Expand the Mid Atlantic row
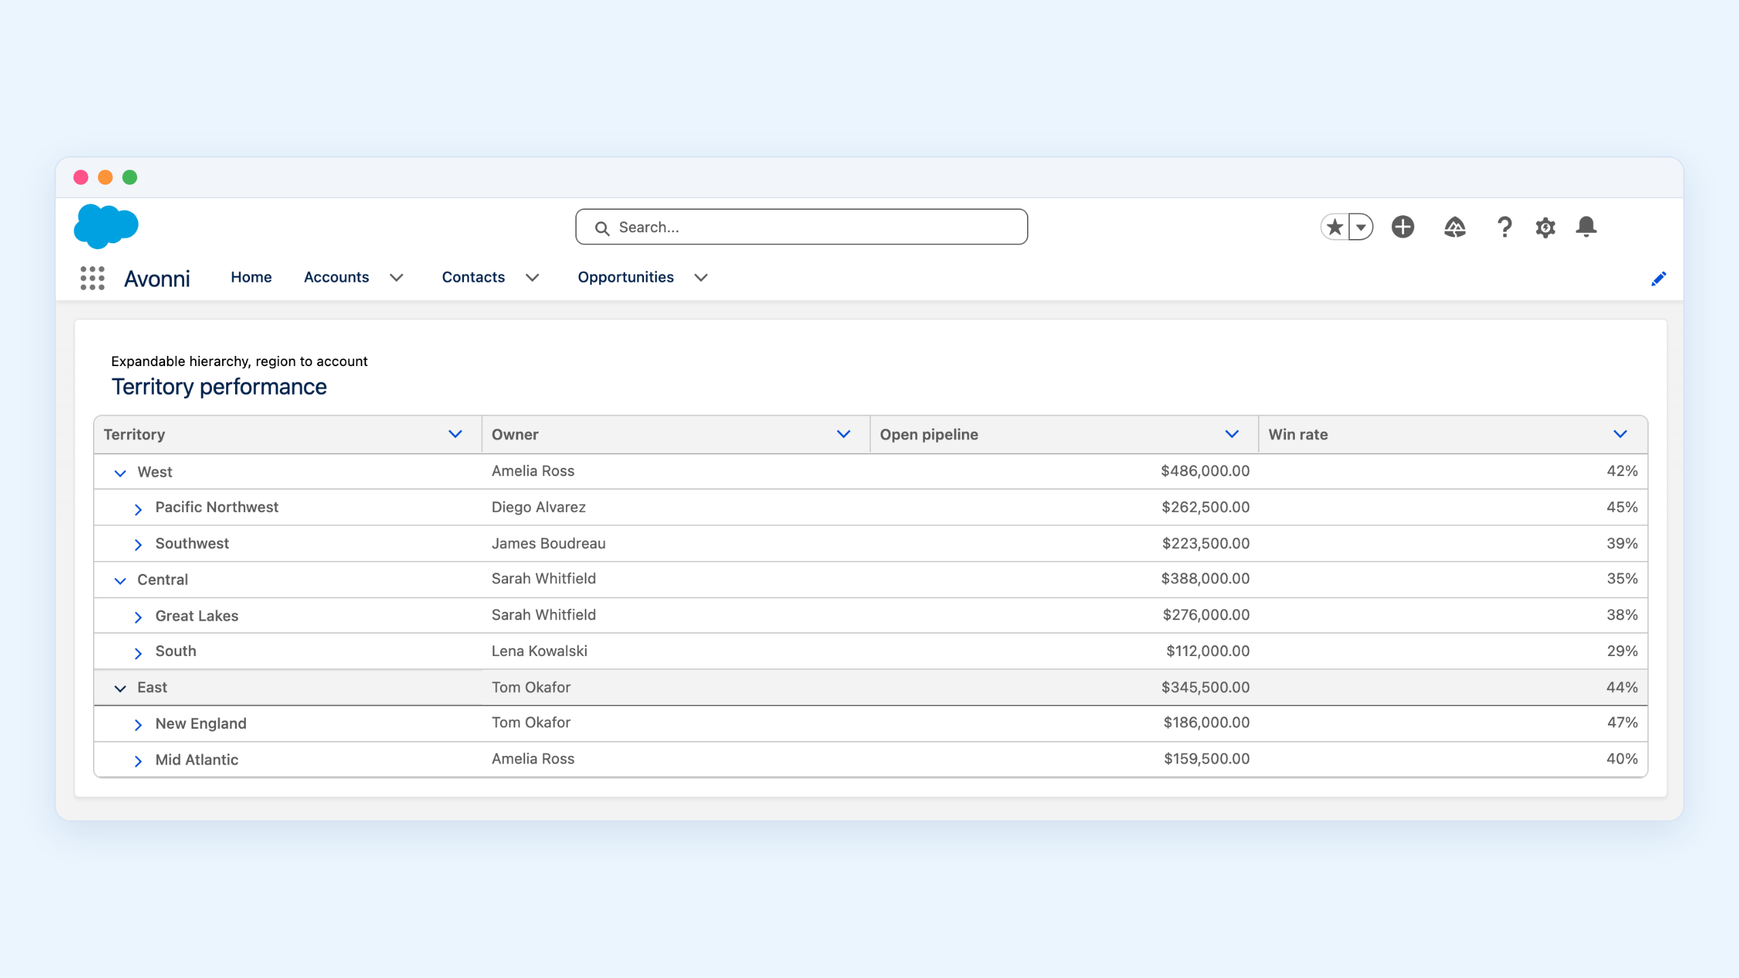Image resolution: width=1739 pixels, height=978 pixels. pos(138,761)
